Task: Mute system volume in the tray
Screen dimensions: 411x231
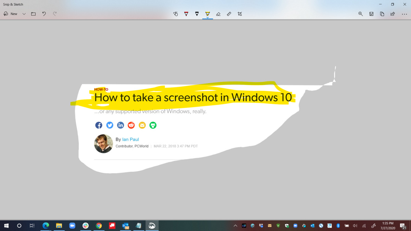Action: pos(355,226)
